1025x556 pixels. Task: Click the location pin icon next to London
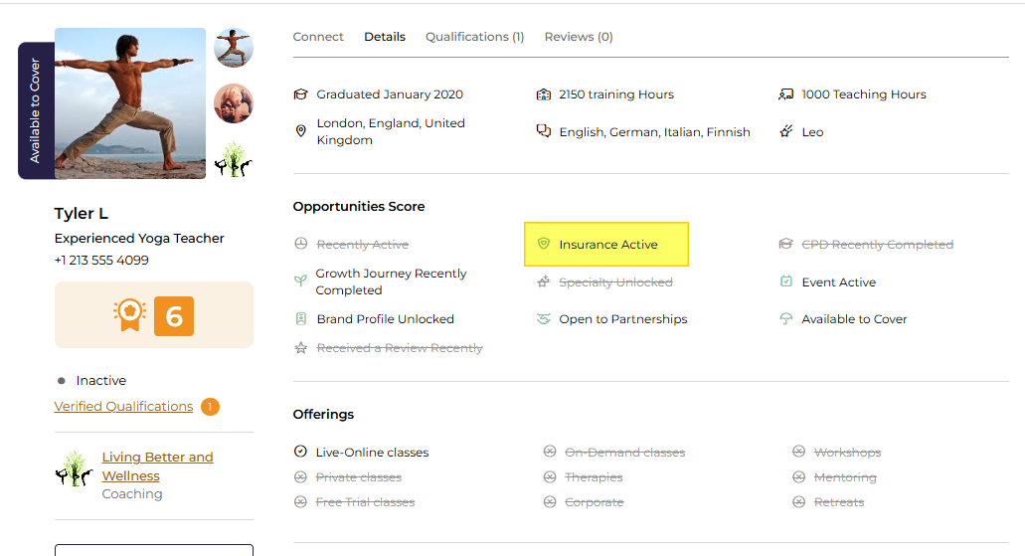tap(300, 131)
